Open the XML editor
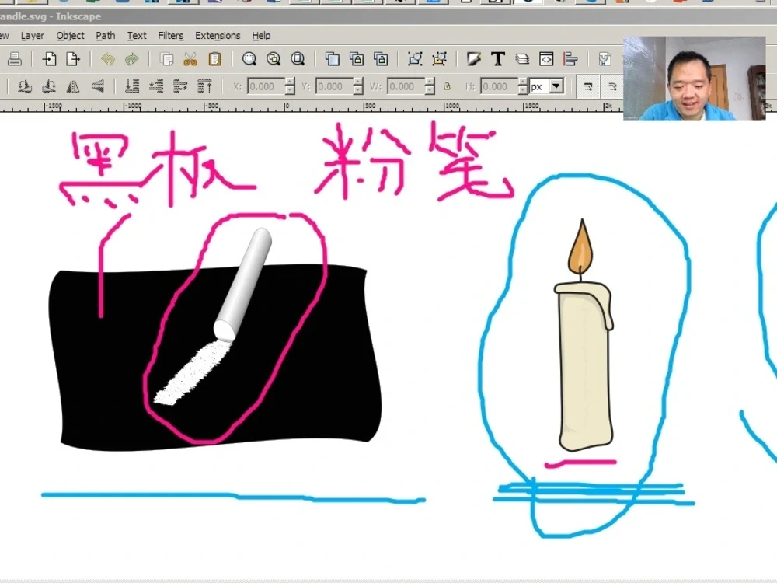The width and height of the screenshot is (777, 583). point(546,59)
